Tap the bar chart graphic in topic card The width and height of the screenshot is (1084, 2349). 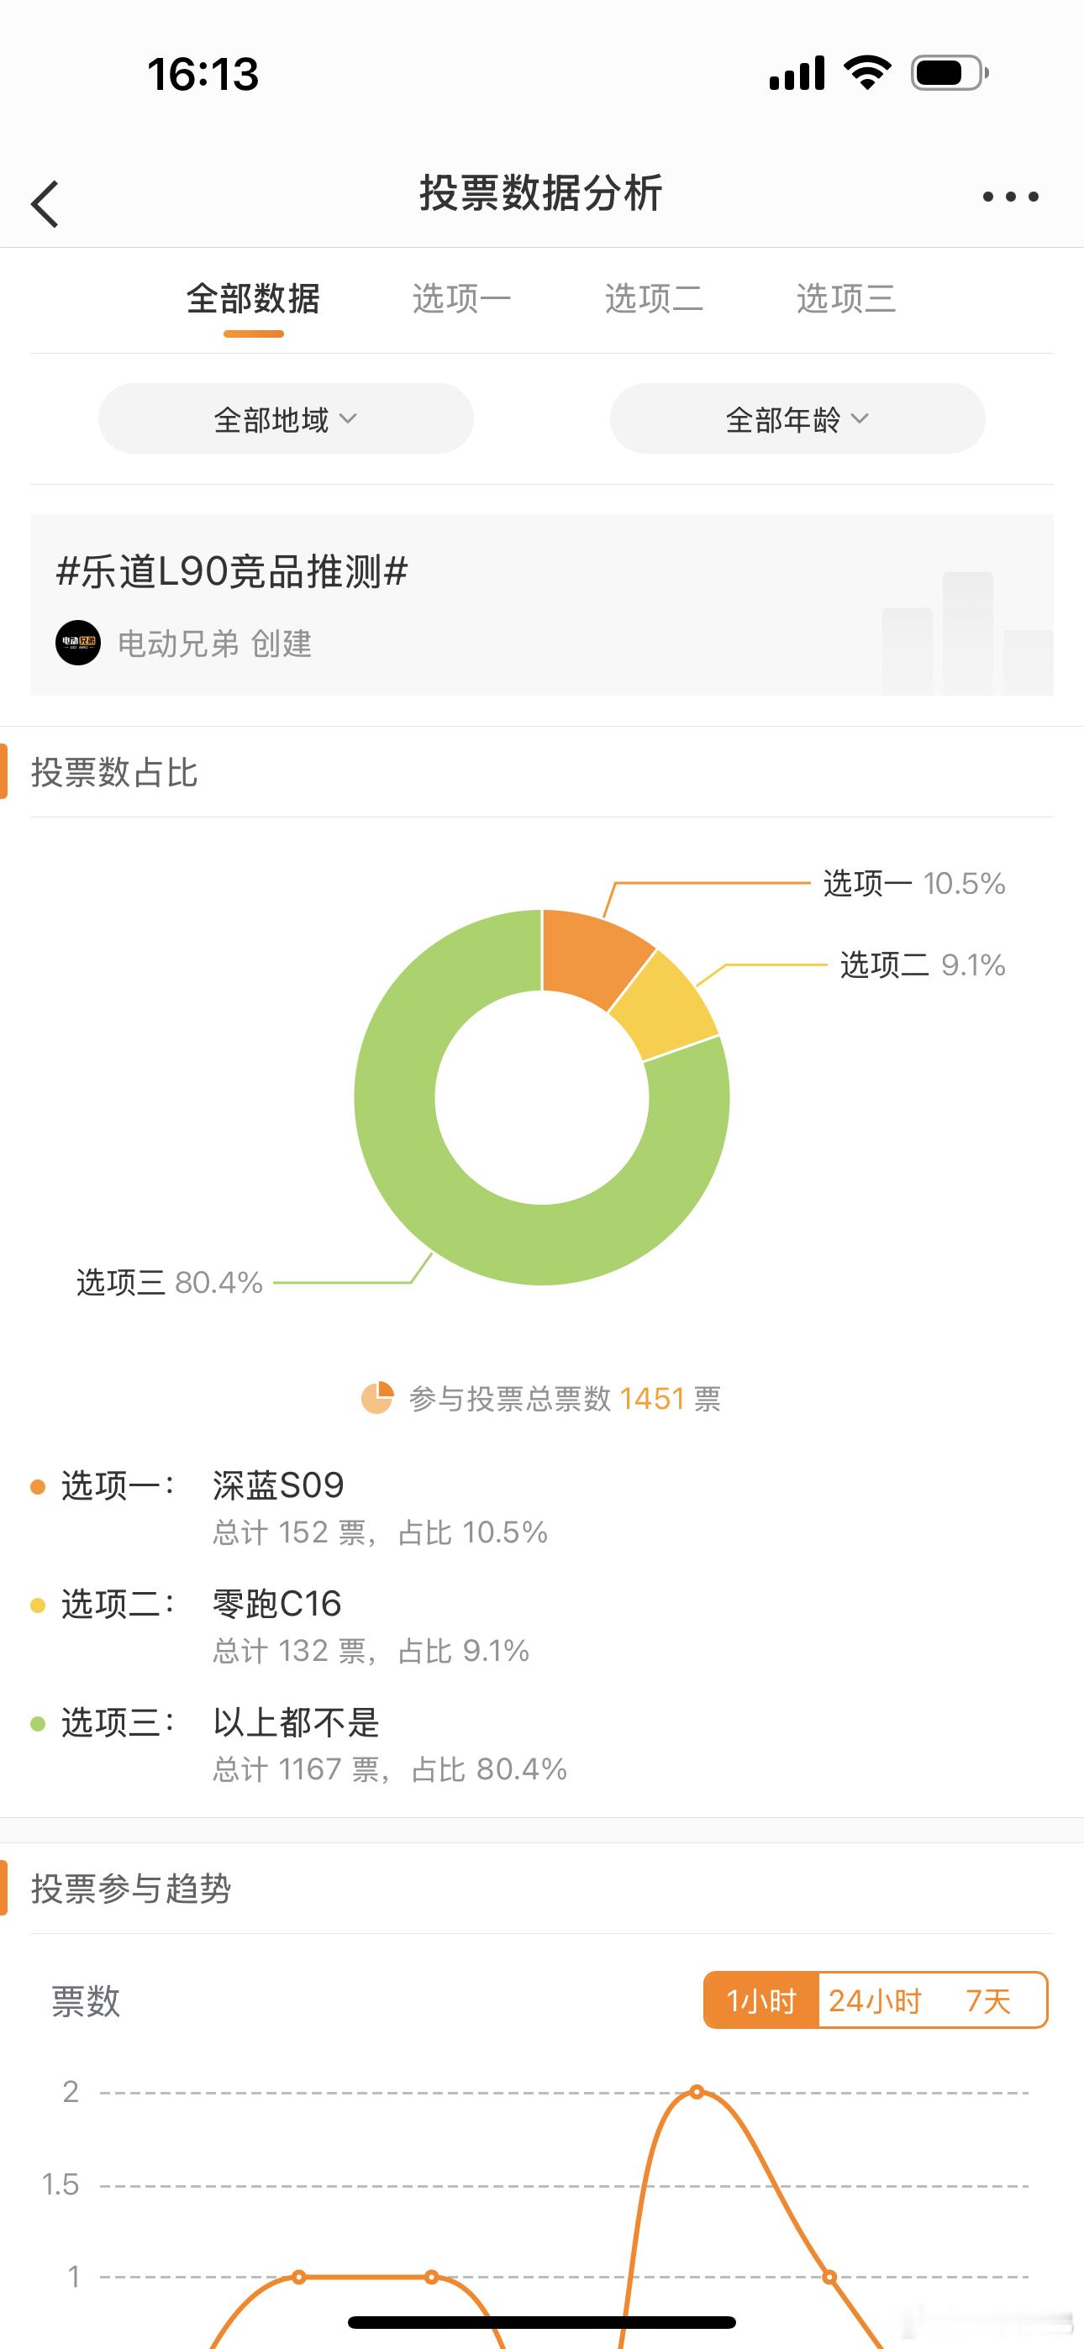[967, 633]
